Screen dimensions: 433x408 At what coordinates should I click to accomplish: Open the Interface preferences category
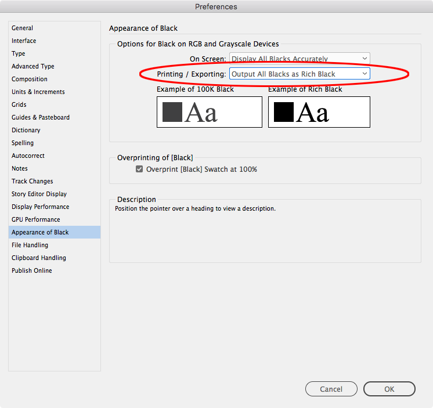coord(24,41)
